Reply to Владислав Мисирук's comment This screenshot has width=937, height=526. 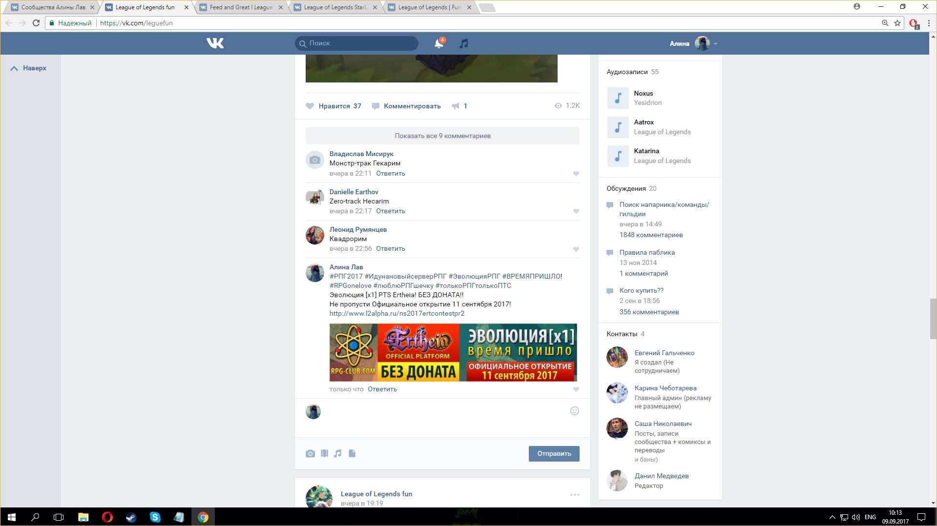click(x=390, y=174)
